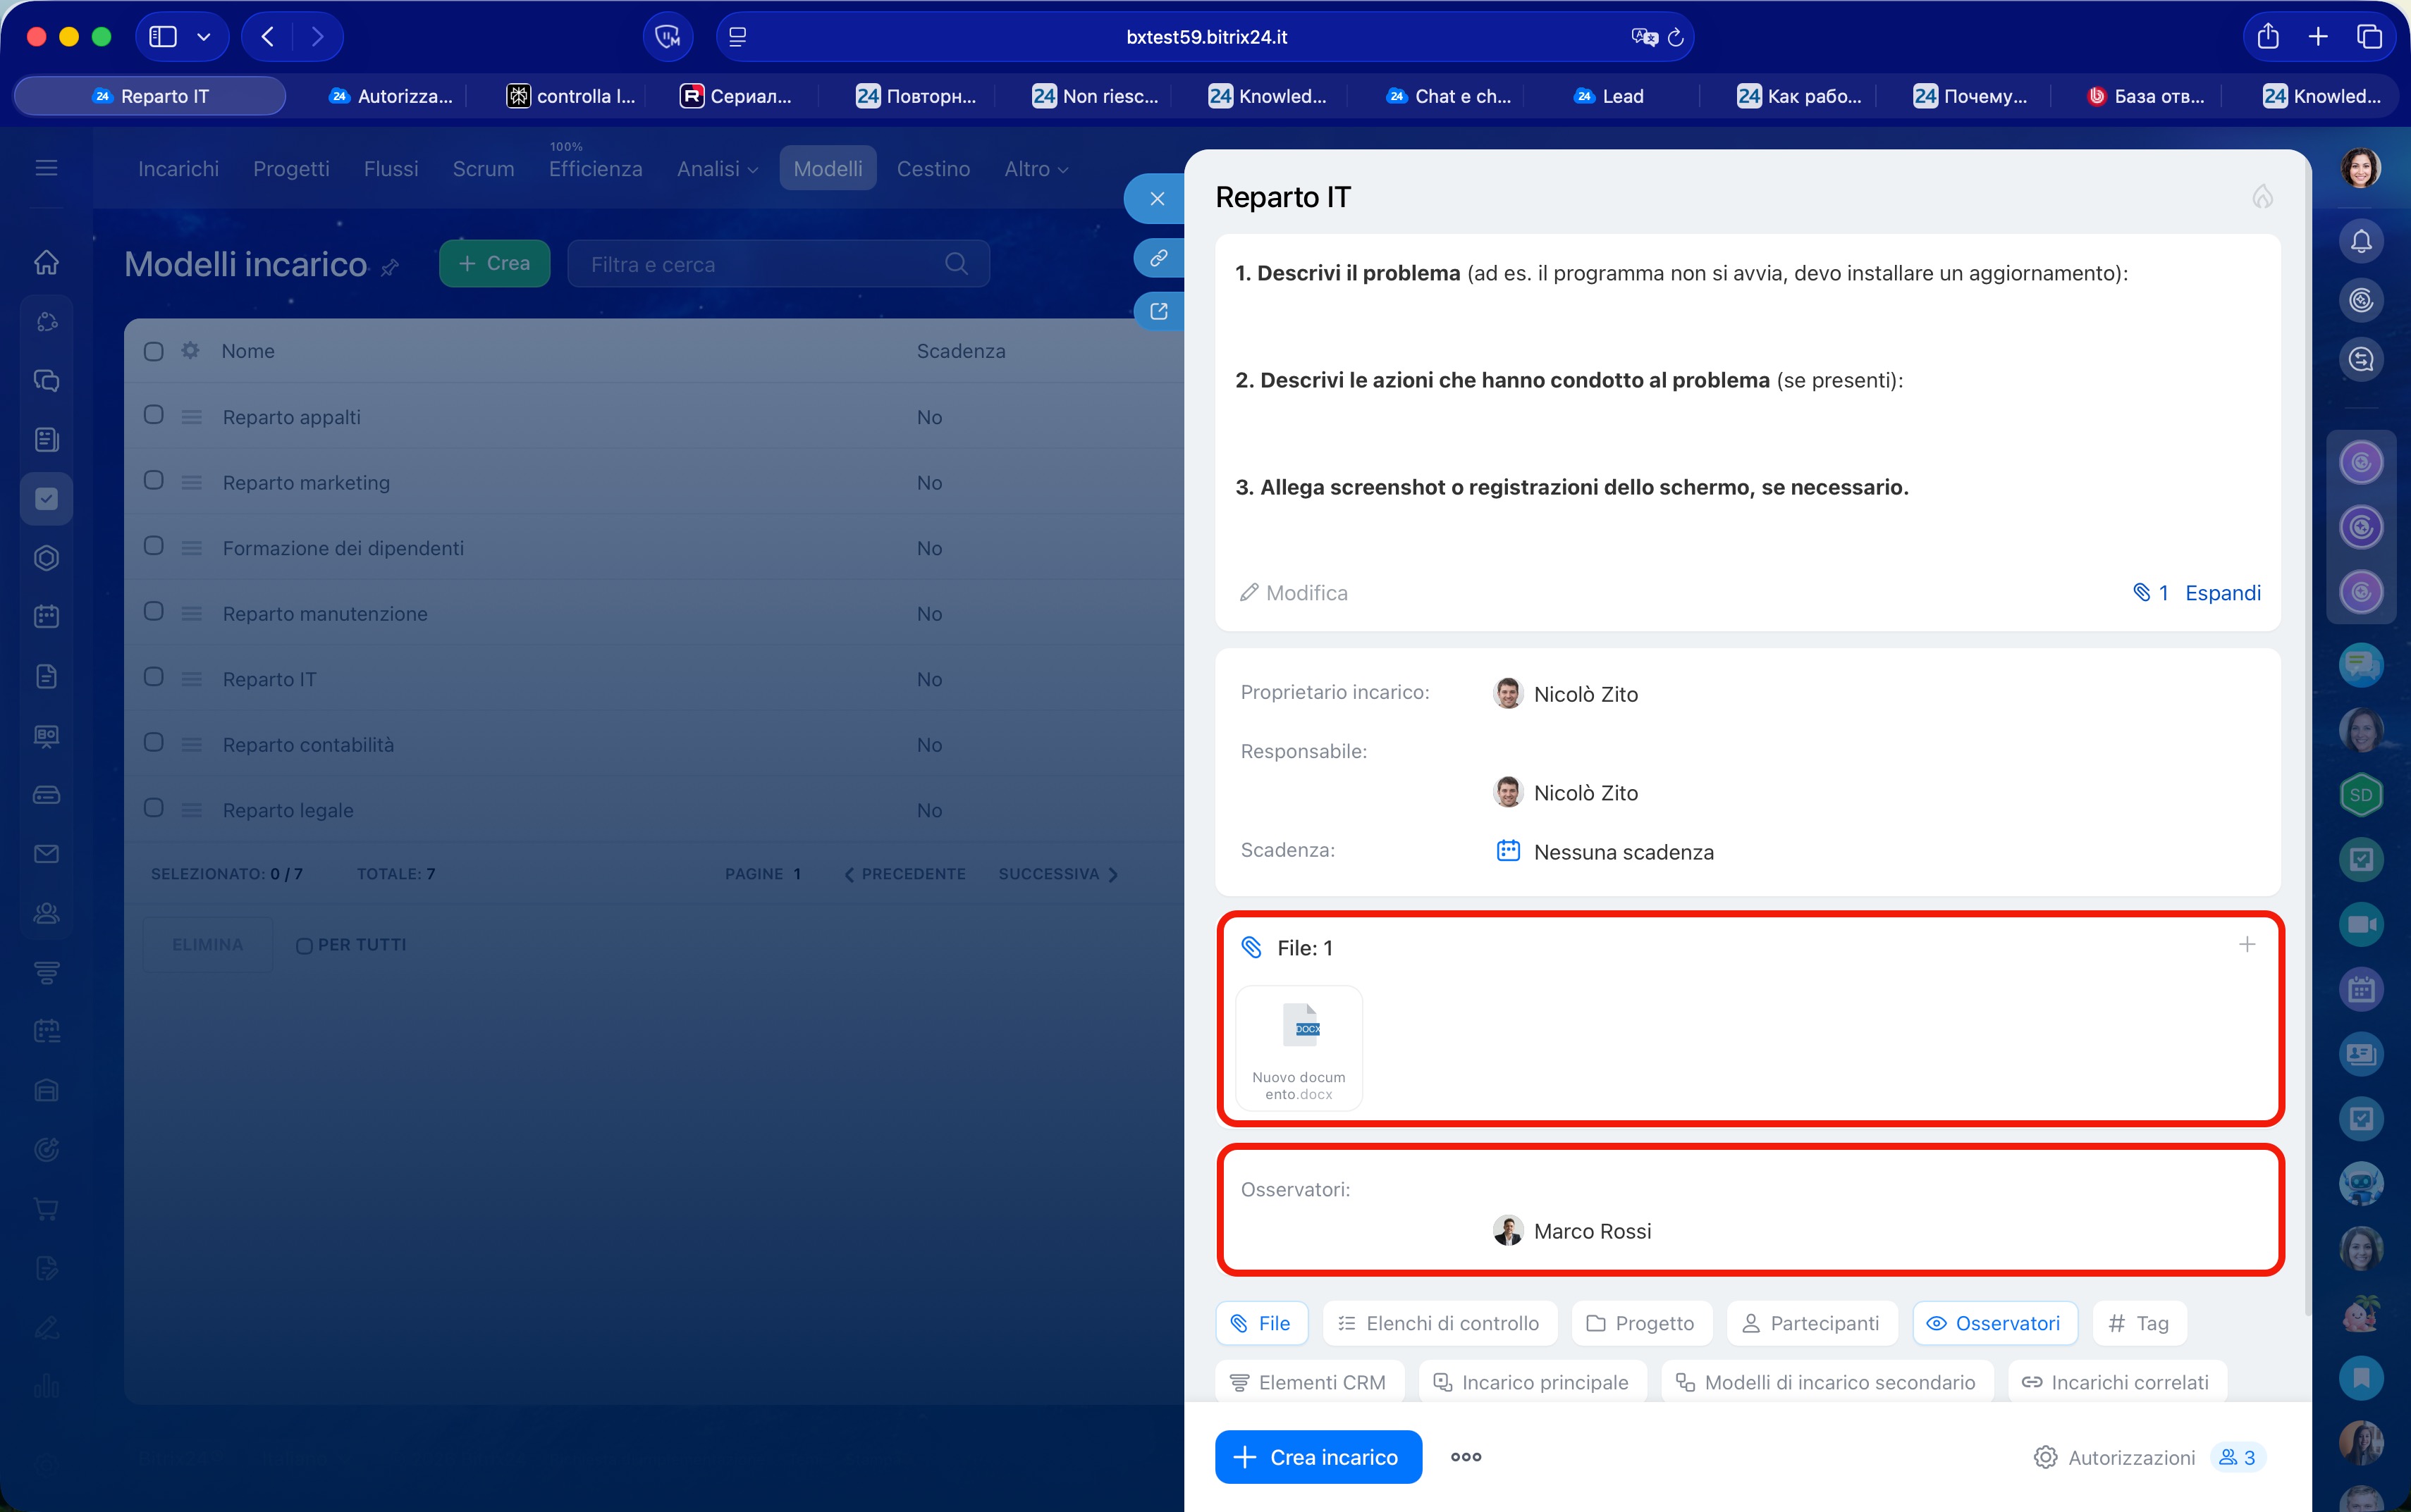Screen dimensions: 2411x1512
Task: Expand the Analisi dropdown menu
Action: pyautogui.click(x=716, y=169)
